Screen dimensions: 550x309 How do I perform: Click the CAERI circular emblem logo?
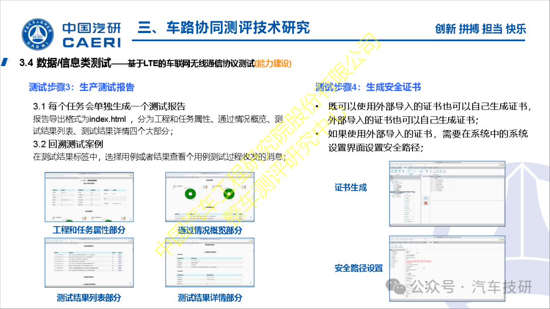pos(38,34)
